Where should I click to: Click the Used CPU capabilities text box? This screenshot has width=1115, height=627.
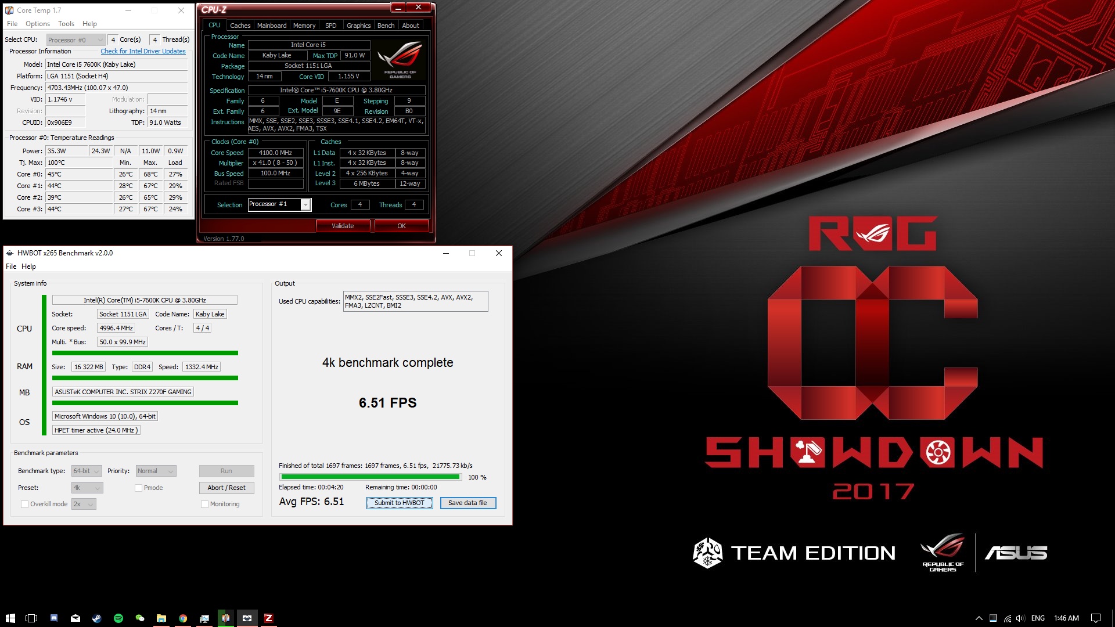point(415,301)
